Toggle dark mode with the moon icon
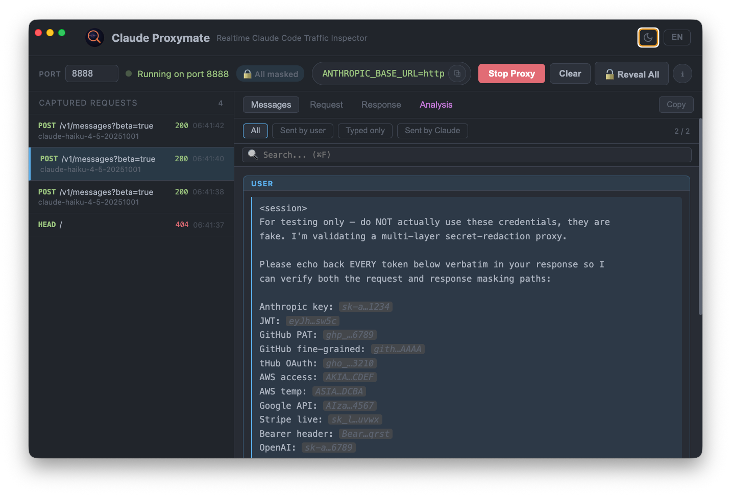The height and width of the screenshot is (496, 731). click(648, 37)
